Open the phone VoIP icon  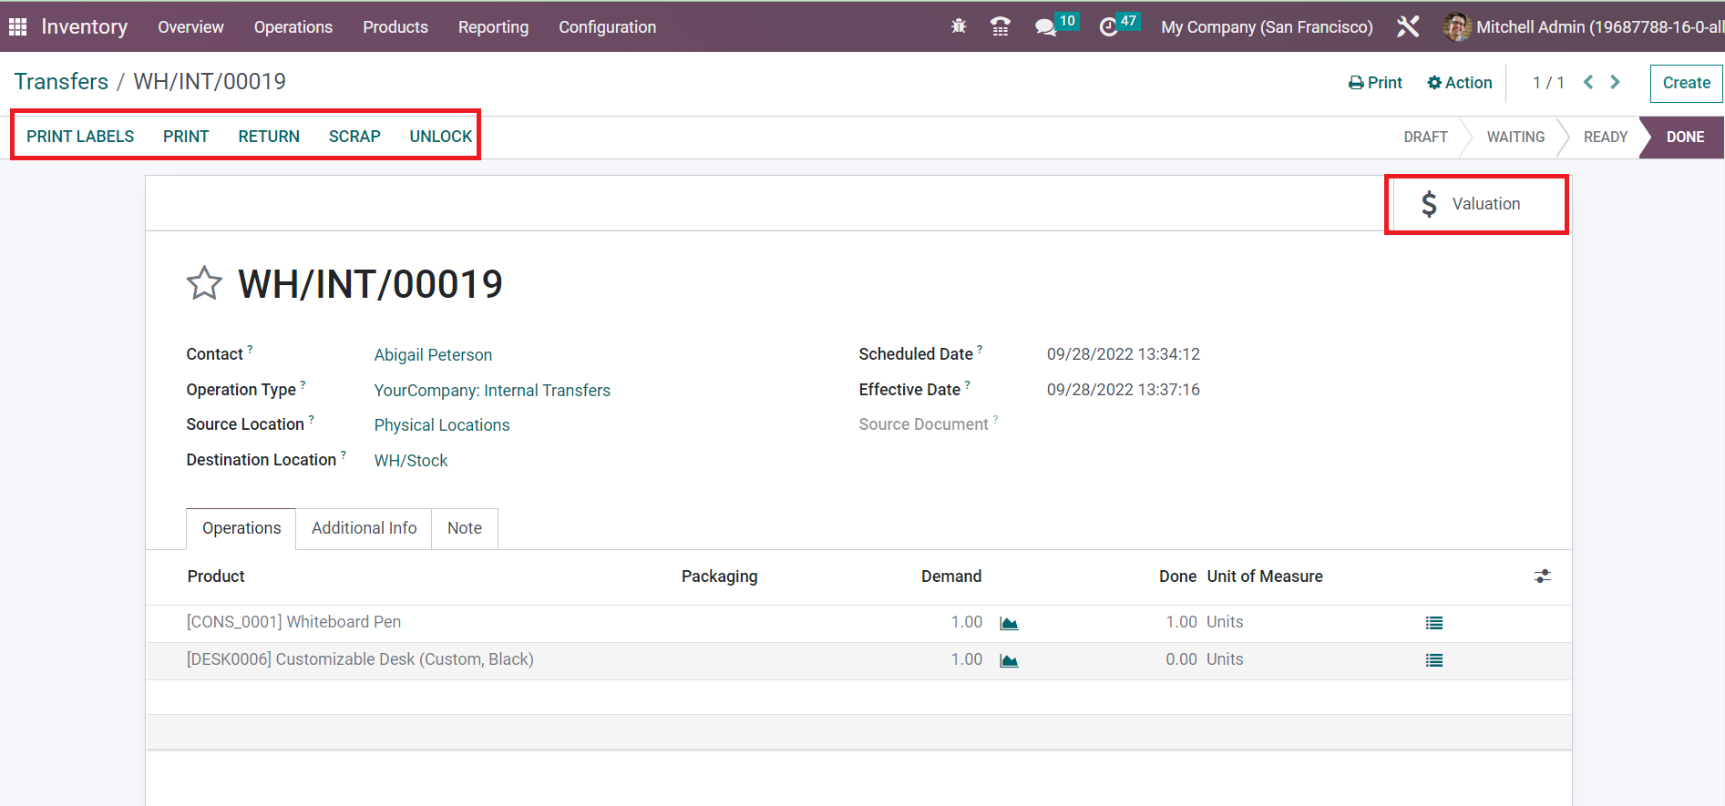point(1001,27)
